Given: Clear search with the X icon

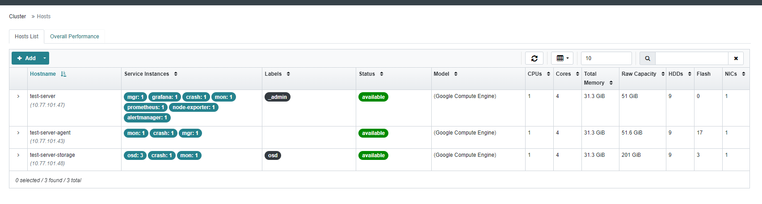Looking at the screenshot, I should [x=736, y=58].
